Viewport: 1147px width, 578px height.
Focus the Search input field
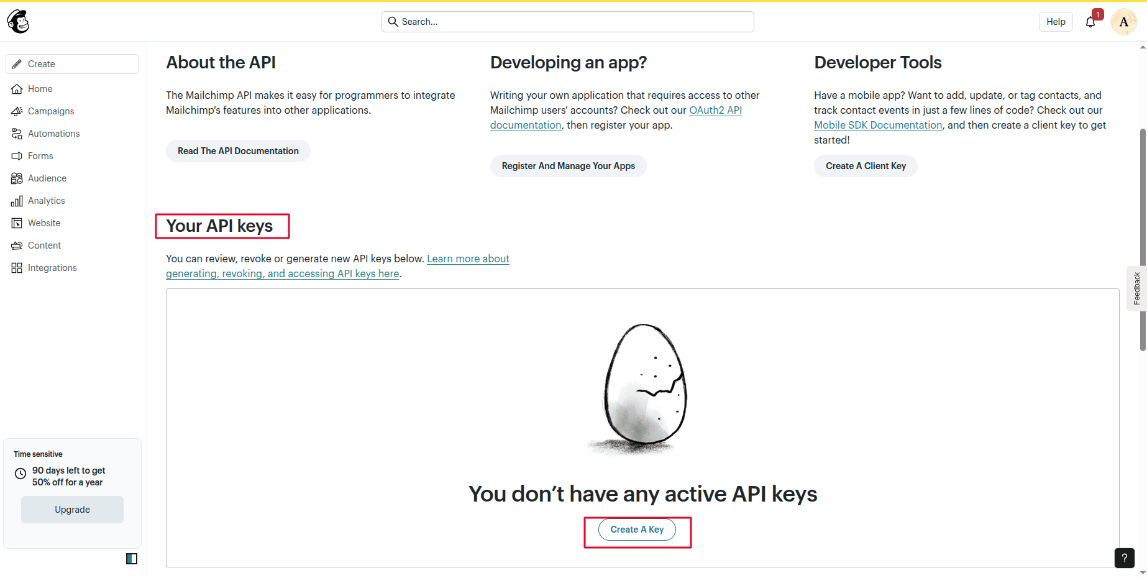tap(568, 22)
